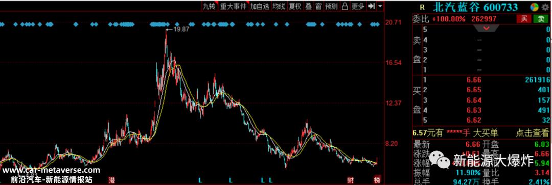Select the 复权 menu item
This screenshot has width=552, height=185.
295,6
